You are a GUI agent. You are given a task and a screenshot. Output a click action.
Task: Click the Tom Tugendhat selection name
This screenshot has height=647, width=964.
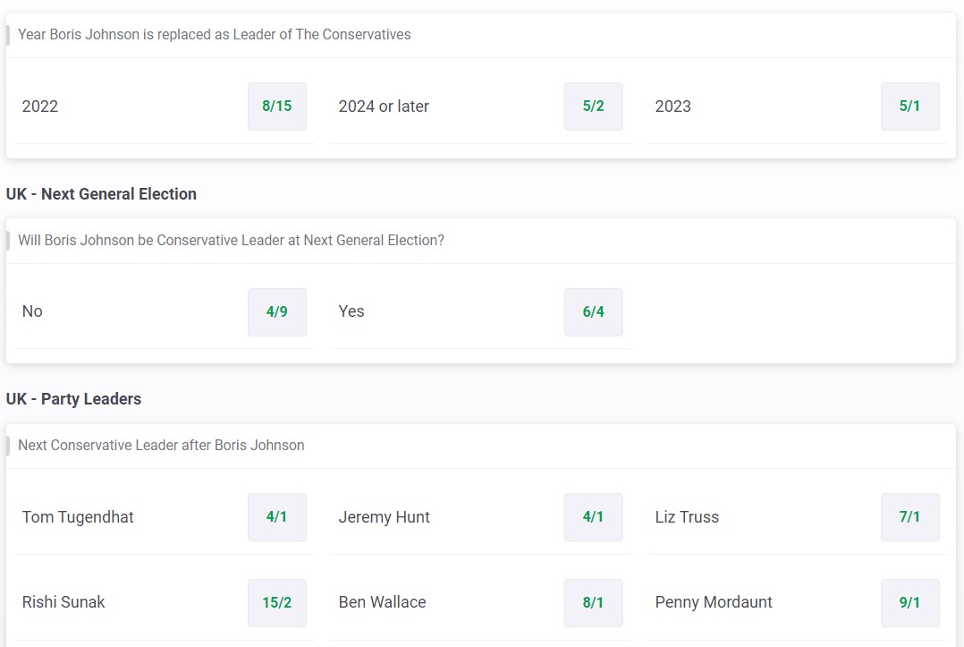[x=78, y=517]
